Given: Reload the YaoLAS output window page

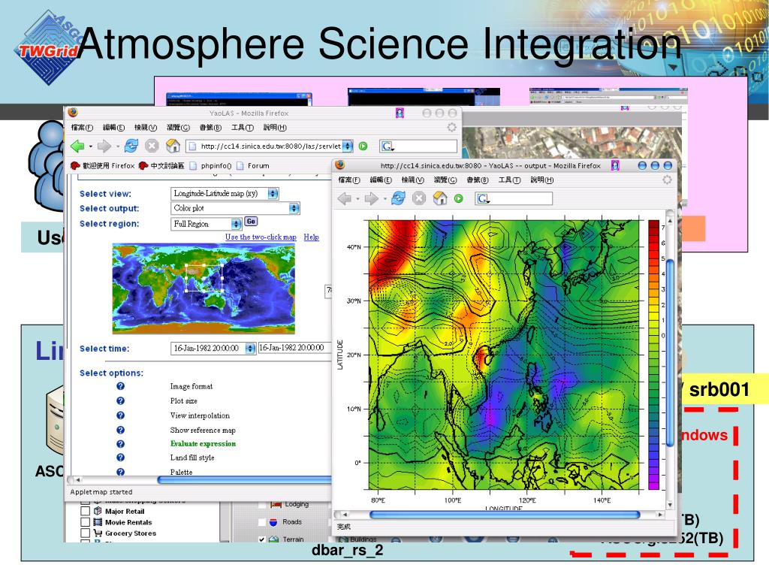Looking at the screenshot, I should (x=398, y=198).
